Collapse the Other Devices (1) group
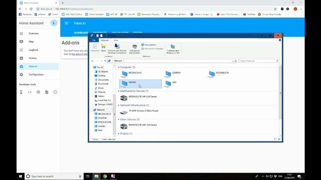 point(118,119)
